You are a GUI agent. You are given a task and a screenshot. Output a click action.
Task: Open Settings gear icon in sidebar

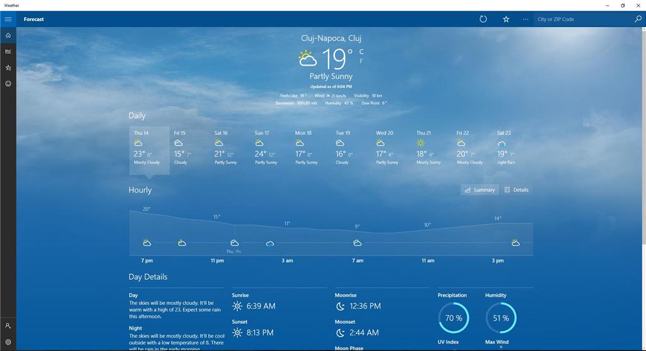point(8,342)
